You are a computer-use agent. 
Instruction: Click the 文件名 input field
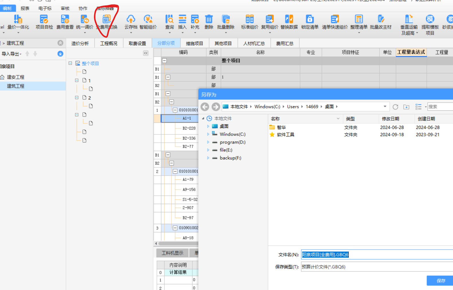tap(377, 254)
